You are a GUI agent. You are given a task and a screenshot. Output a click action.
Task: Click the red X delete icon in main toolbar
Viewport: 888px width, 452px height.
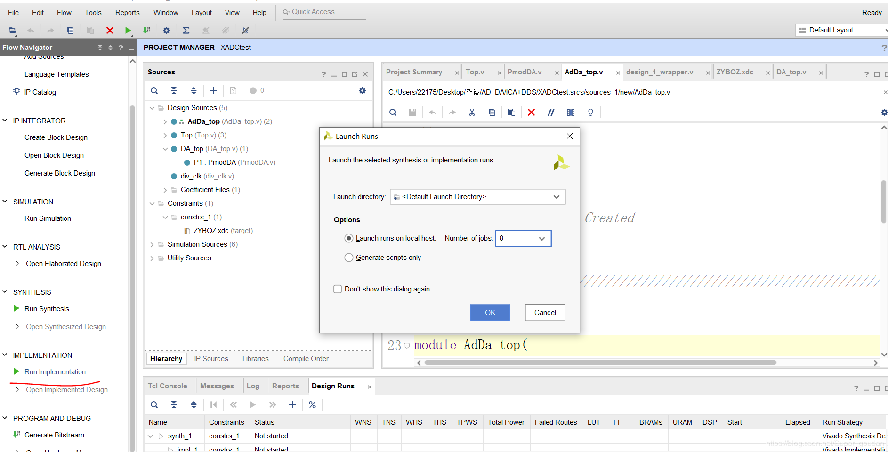point(110,31)
